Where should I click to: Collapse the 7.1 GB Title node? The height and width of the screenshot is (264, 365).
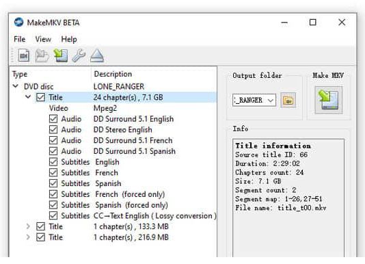tap(28, 96)
